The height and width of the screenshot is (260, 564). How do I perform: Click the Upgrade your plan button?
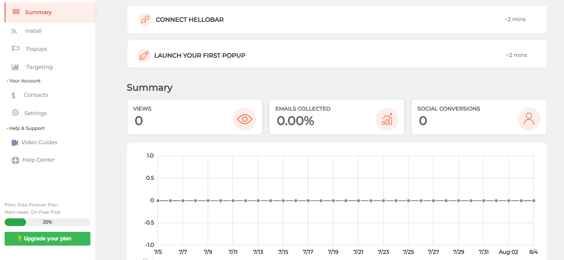[48, 239]
